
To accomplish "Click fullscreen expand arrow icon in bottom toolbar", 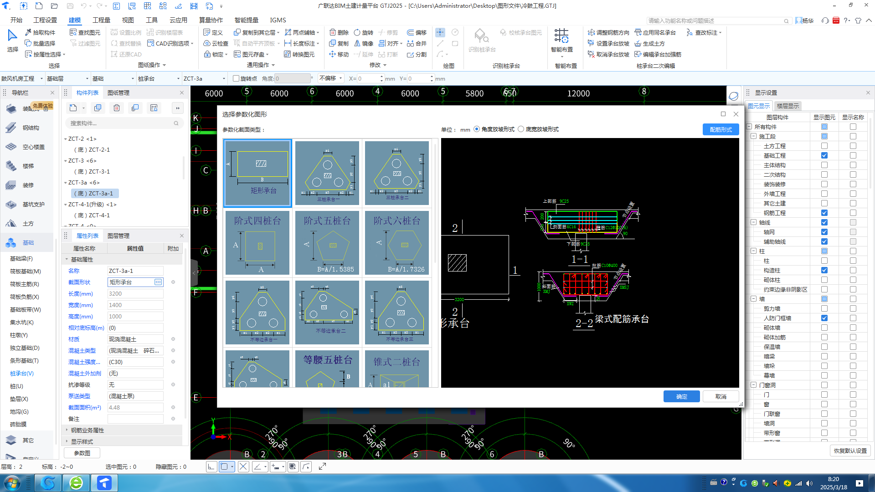I will click(x=322, y=466).
